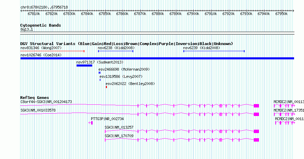Click the last exon block of C8orf44-SGK3 transcript
Viewport: 304px width, 159px height.
(x=256, y=106)
